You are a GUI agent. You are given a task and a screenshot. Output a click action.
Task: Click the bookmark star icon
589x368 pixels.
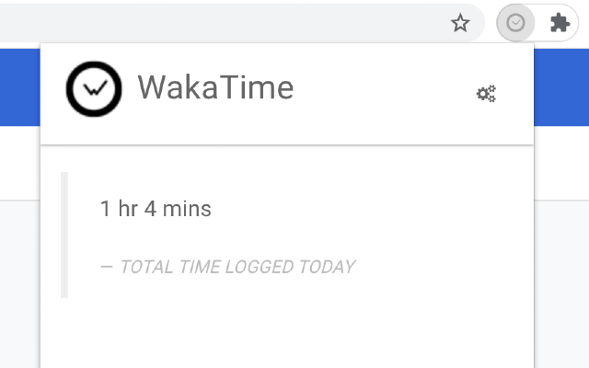pyautogui.click(x=460, y=23)
